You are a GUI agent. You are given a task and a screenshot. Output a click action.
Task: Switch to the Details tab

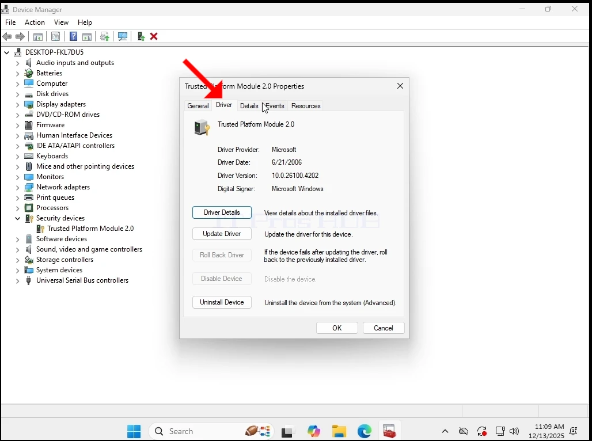pyautogui.click(x=249, y=106)
